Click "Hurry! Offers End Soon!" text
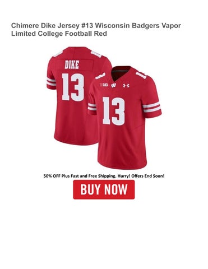208x269 pixels. coord(141,176)
